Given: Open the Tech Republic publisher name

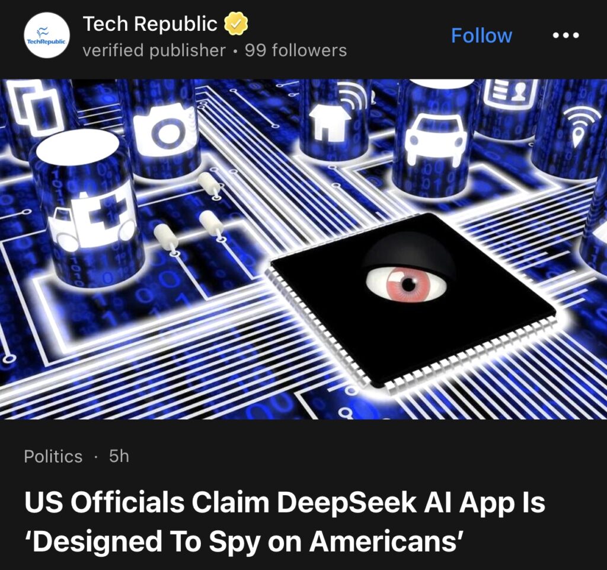Looking at the screenshot, I should (x=150, y=24).
